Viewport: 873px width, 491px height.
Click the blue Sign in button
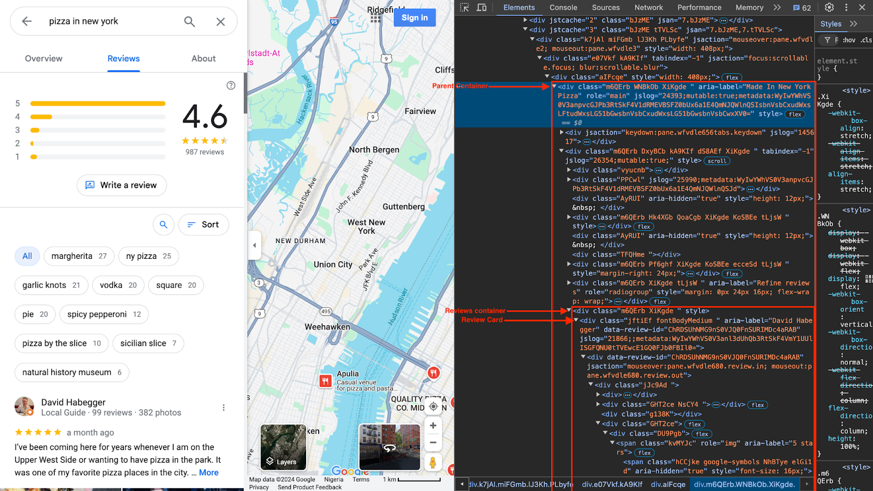415,17
